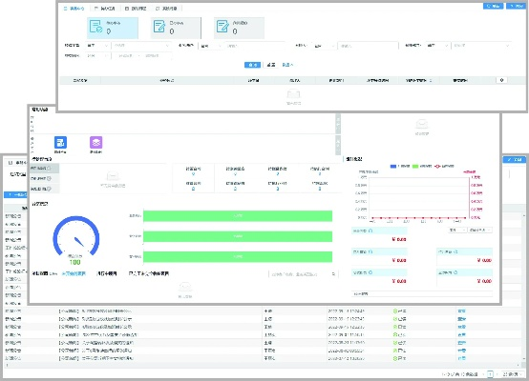The width and height of the screenshot is (529, 381).
Task: Click the empty-state inbox icon in top window
Action: pyautogui.click(x=293, y=94)
